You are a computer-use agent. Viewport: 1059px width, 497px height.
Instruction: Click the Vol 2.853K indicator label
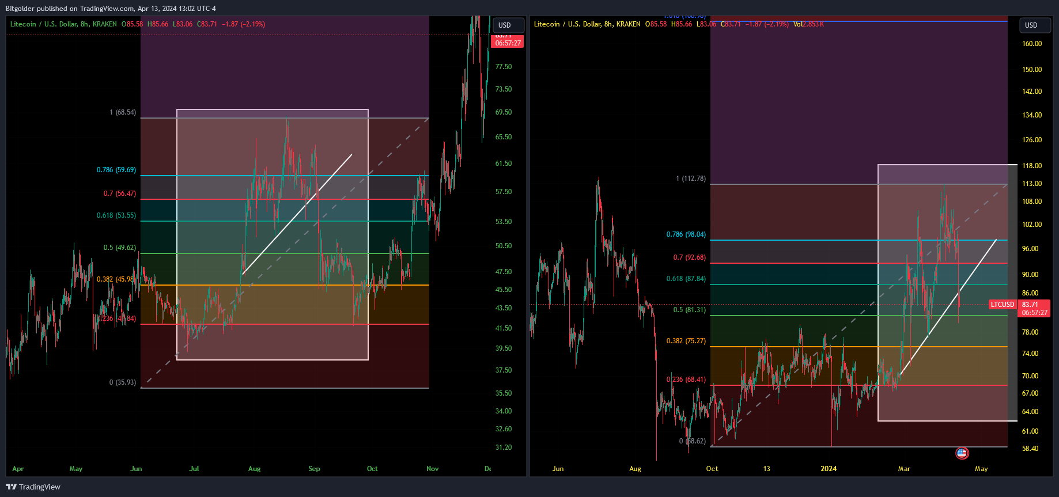(x=808, y=24)
